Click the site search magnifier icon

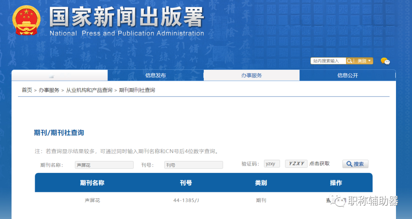[x=349, y=61]
